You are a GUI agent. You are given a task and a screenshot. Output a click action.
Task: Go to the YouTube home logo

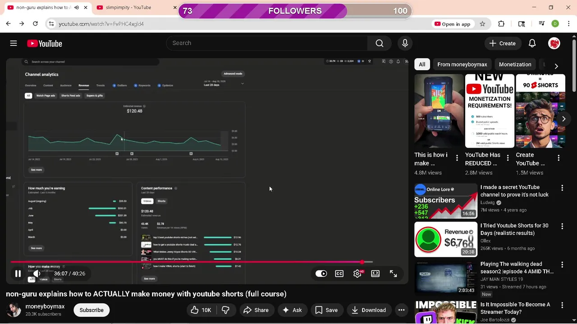pyautogui.click(x=44, y=44)
